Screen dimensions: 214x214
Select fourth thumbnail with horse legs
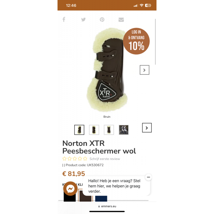click(x=124, y=130)
